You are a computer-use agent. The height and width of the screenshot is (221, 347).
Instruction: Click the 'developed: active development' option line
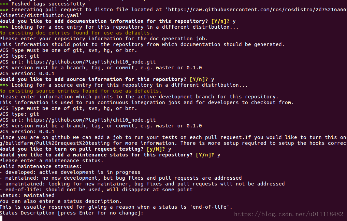coord(70,172)
